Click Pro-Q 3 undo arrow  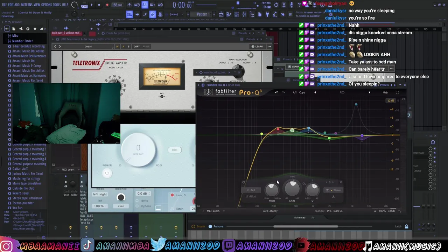click(276, 92)
